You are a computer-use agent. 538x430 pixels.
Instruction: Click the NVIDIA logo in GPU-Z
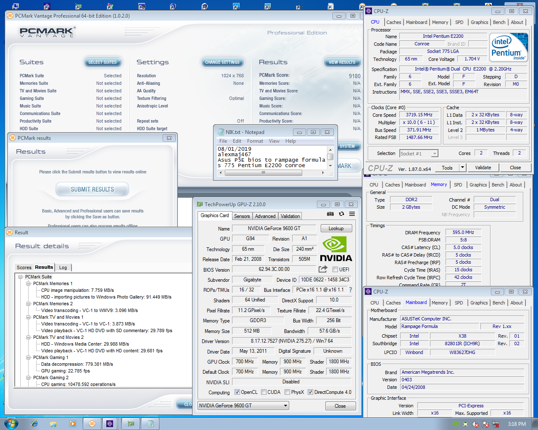(336, 249)
